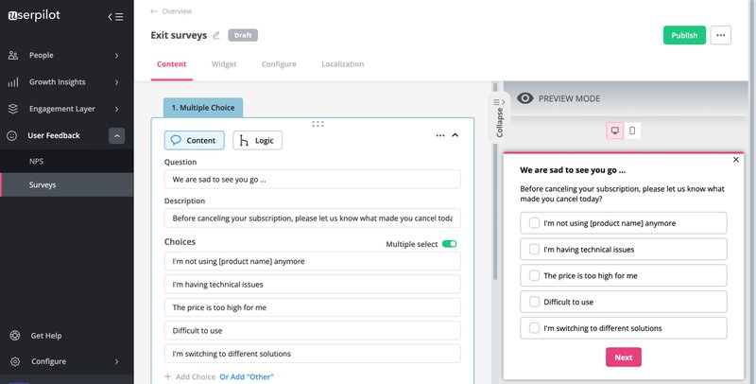Screen dimensions: 756x384
Task: Edit the "I'm not using [product name] anymore" choice field
Action: click(x=313, y=261)
